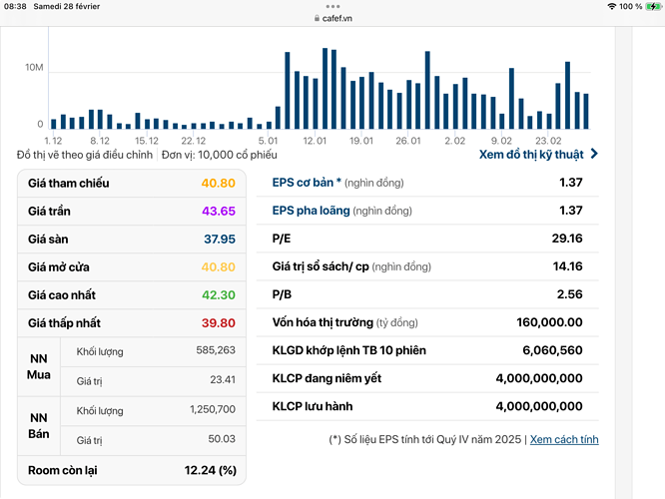The image size is (665, 499).
Task: Select the 23.02 date label on chart axis
Action: tap(548, 141)
